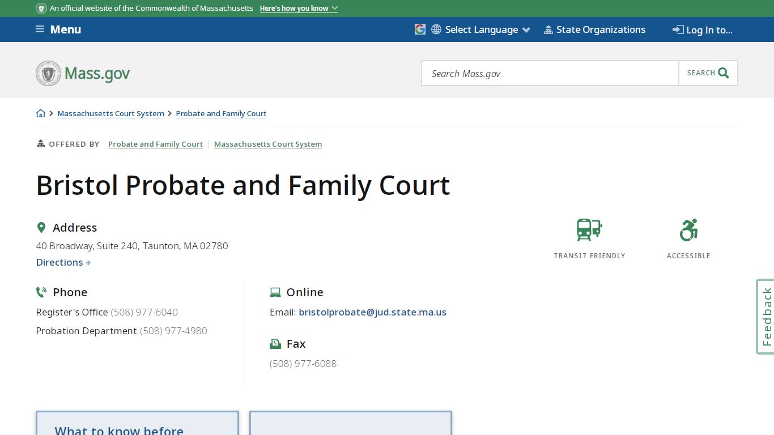
Task: Click the globe language icon
Action: click(x=436, y=29)
